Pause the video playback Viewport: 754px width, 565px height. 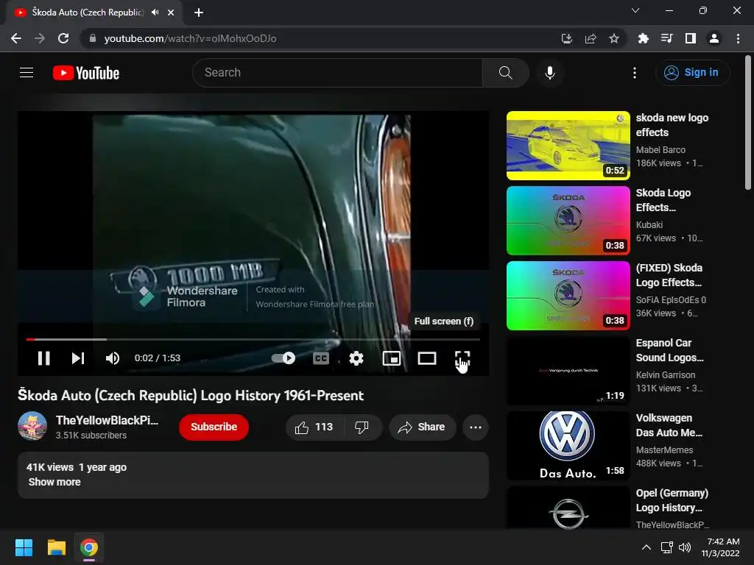click(x=43, y=358)
